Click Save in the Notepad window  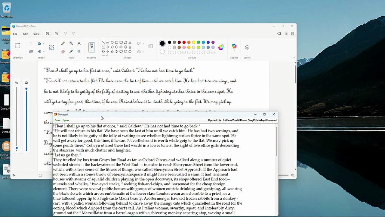pos(57,120)
